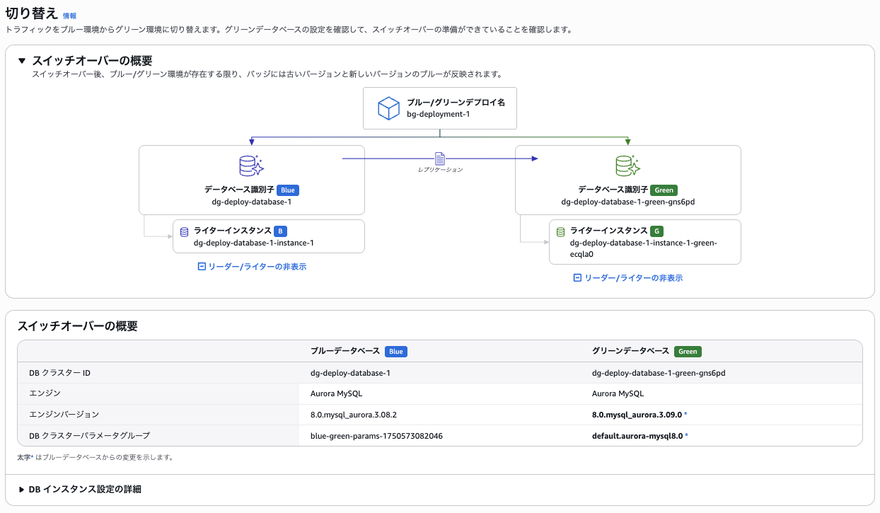Click the B badge beside ライターインスタンス

pyautogui.click(x=281, y=231)
